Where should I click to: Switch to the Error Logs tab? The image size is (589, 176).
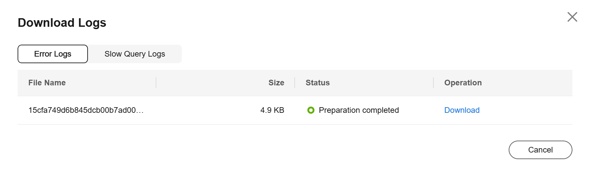[53, 54]
